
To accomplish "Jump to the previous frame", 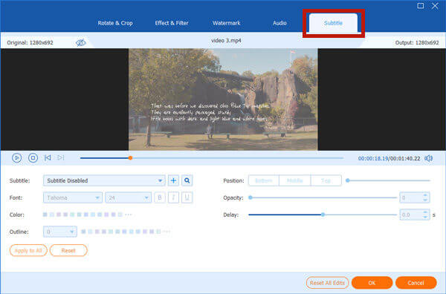I will [x=48, y=157].
